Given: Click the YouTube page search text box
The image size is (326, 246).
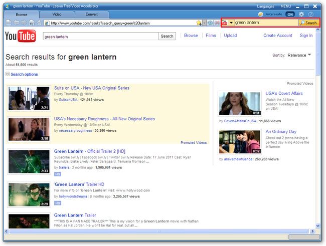Looking at the screenshot, I should click(x=101, y=37).
